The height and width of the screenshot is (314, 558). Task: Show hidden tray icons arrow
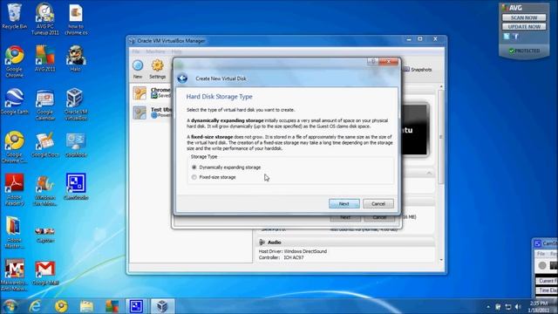pos(488,306)
